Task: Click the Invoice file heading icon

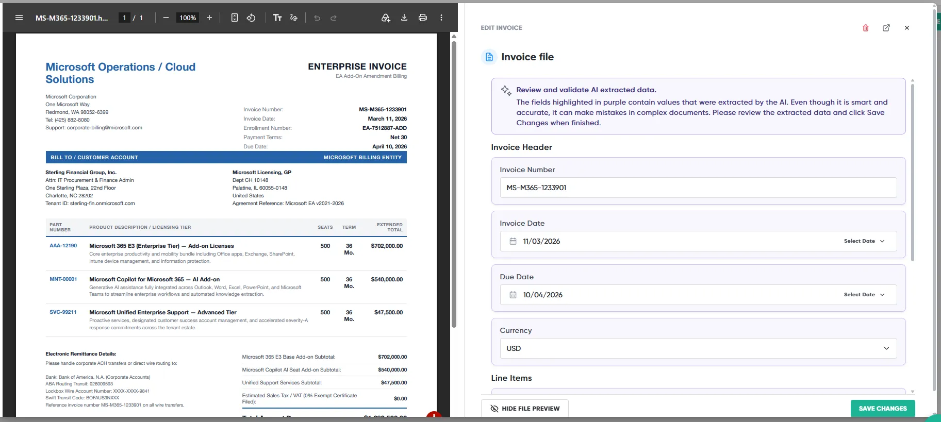Action: coord(489,57)
